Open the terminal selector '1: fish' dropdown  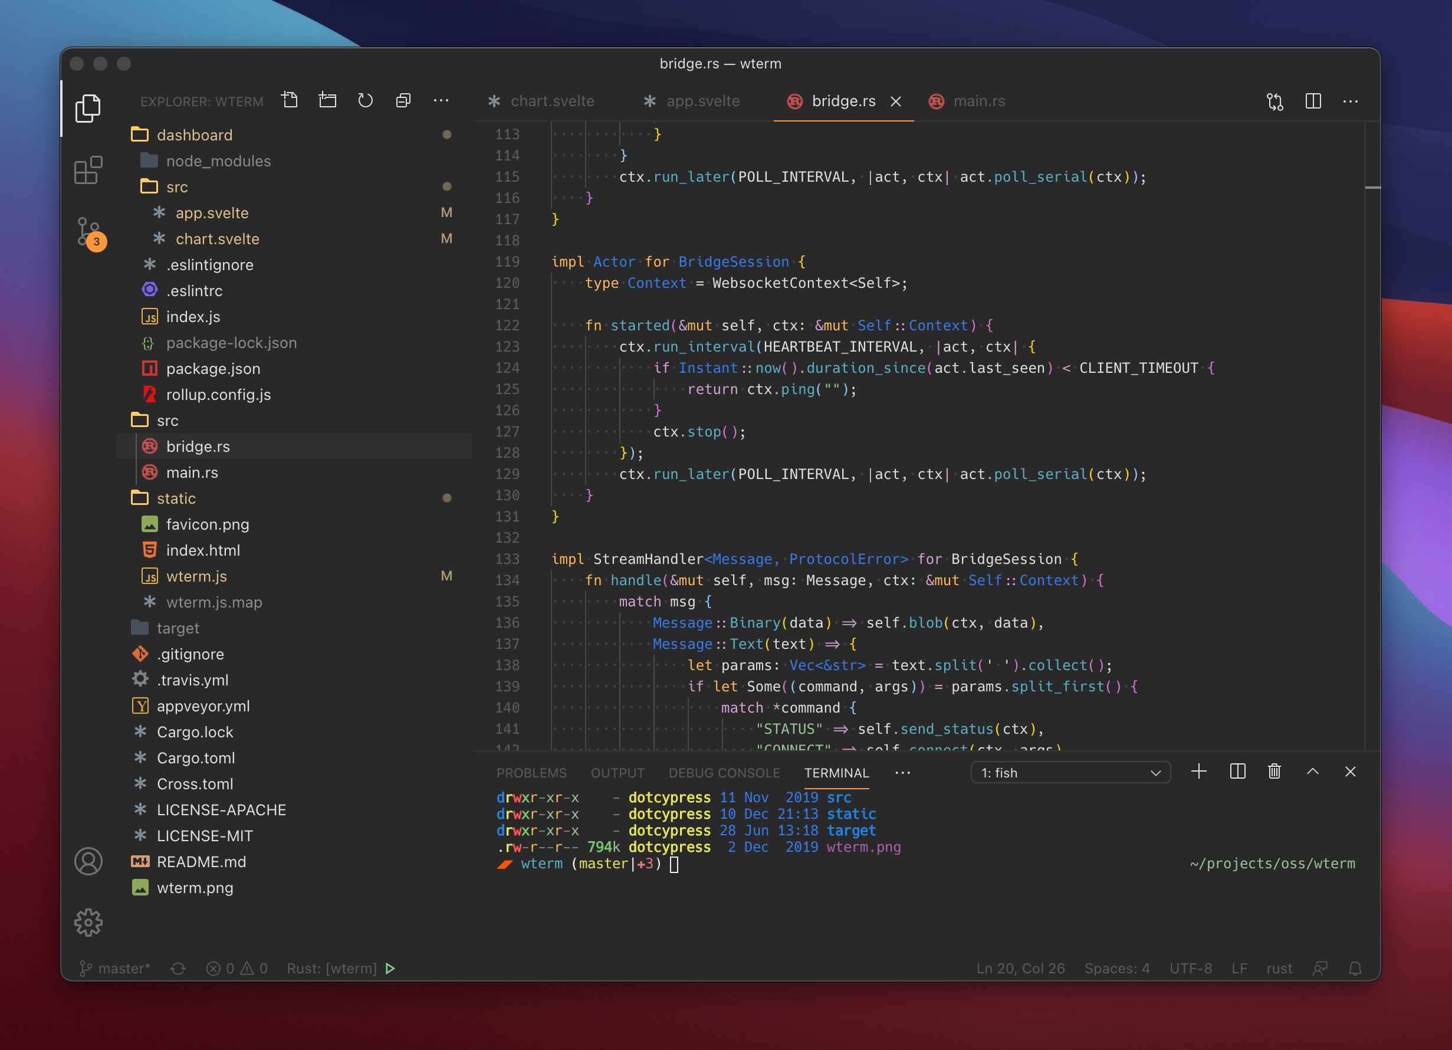[x=1070, y=772]
